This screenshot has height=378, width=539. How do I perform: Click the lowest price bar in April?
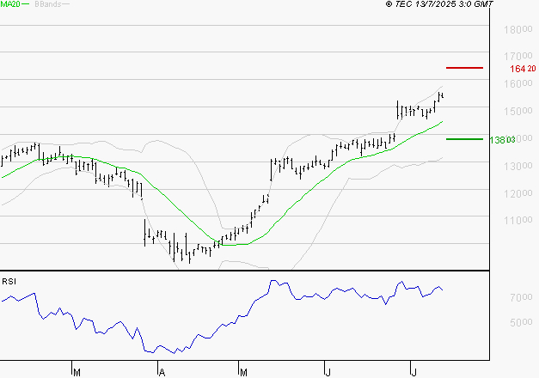tap(188, 255)
